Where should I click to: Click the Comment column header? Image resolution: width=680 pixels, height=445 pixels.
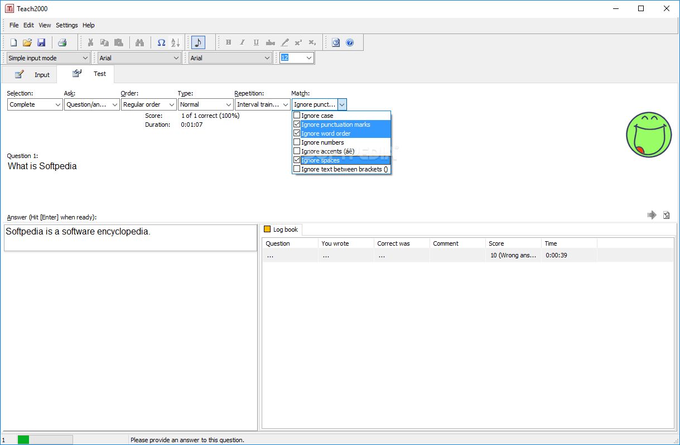click(x=457, y=243)
